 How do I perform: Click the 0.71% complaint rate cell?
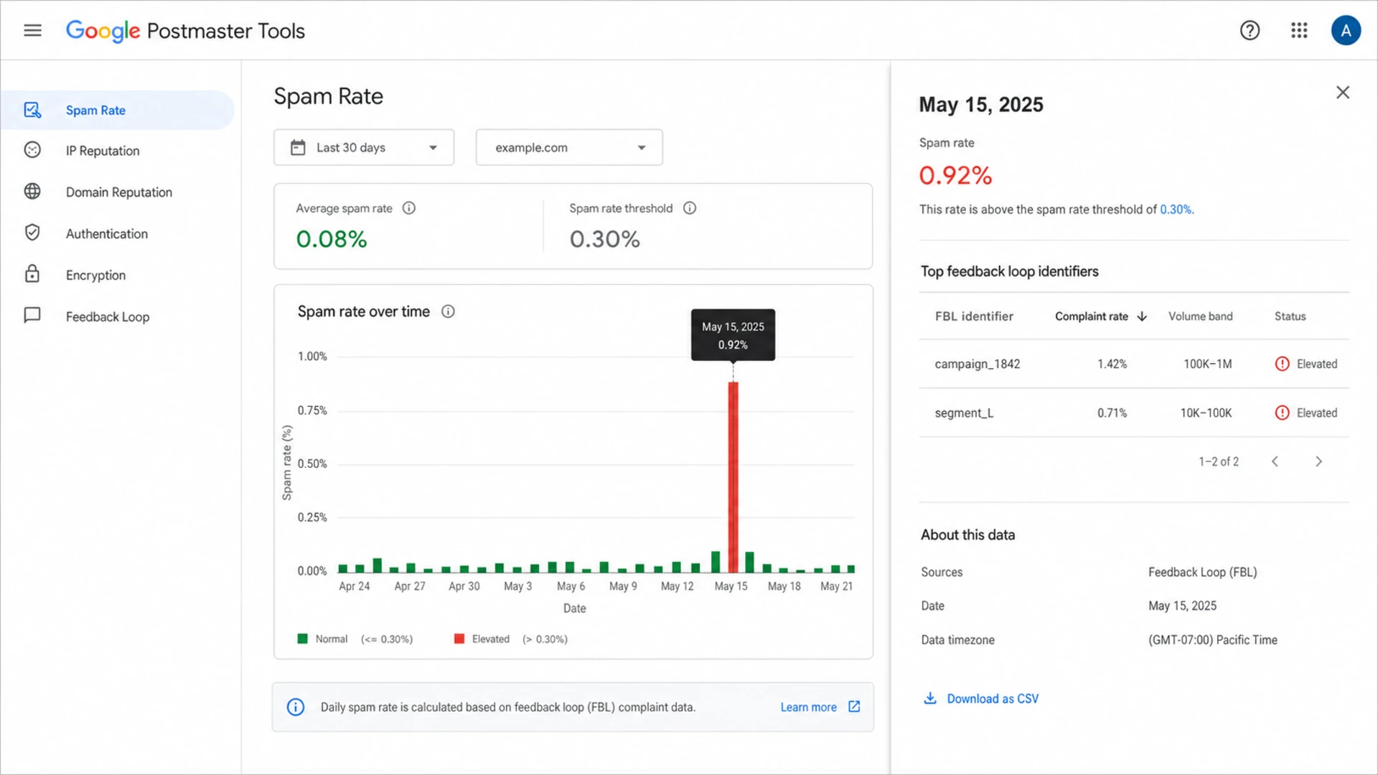[1112, 413]
